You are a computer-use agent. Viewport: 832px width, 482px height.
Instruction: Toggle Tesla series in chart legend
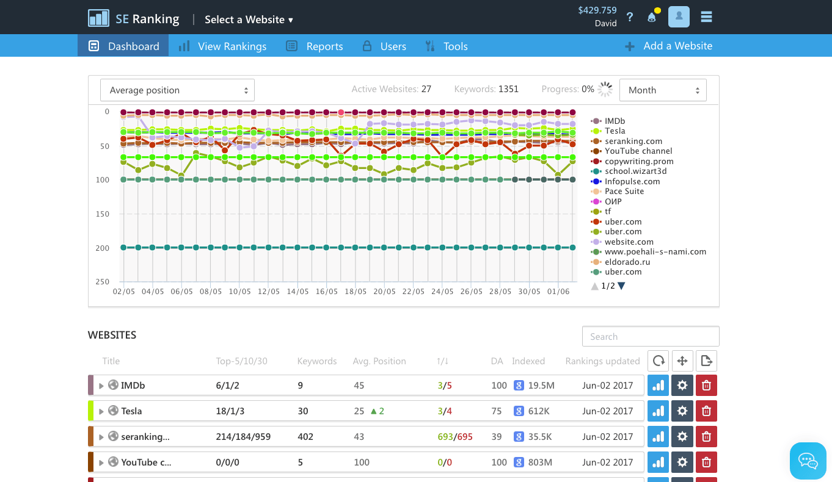click(x=608, y=131)
